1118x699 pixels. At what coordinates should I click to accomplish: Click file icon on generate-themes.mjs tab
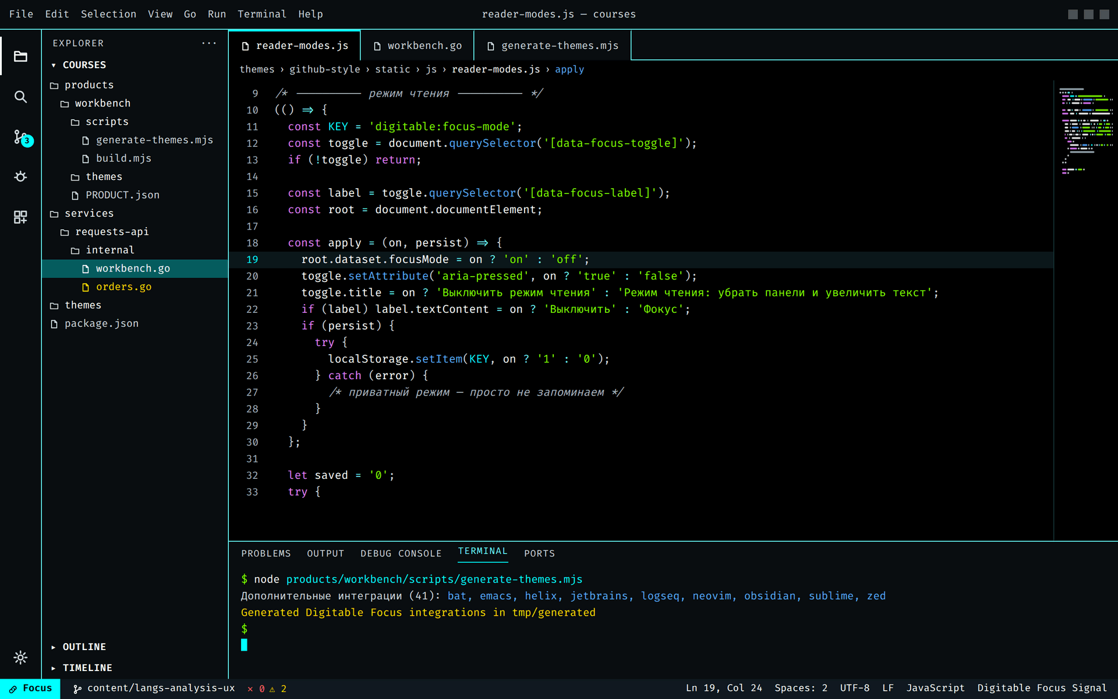pyautogui.click(x=490, y=46)
